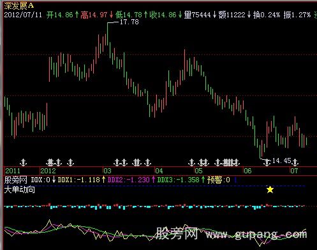Click the 04 month axis label

[159, 171]
